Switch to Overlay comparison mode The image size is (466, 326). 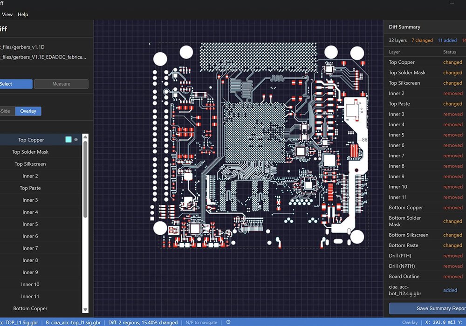click(28, 111)
